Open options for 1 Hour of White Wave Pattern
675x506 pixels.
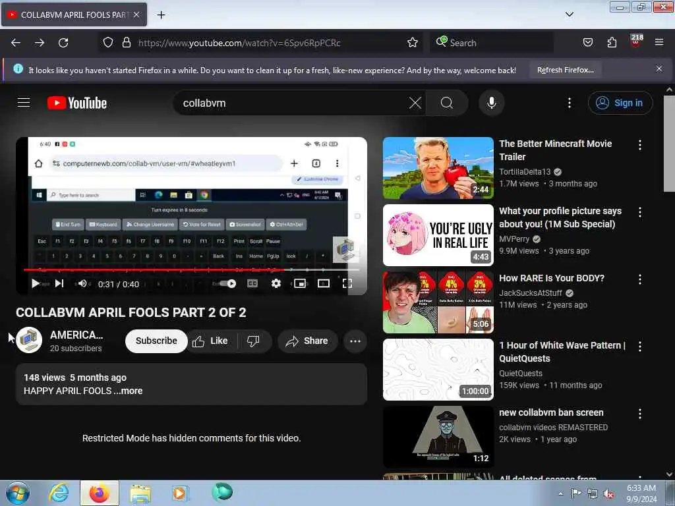click(639, 347)
